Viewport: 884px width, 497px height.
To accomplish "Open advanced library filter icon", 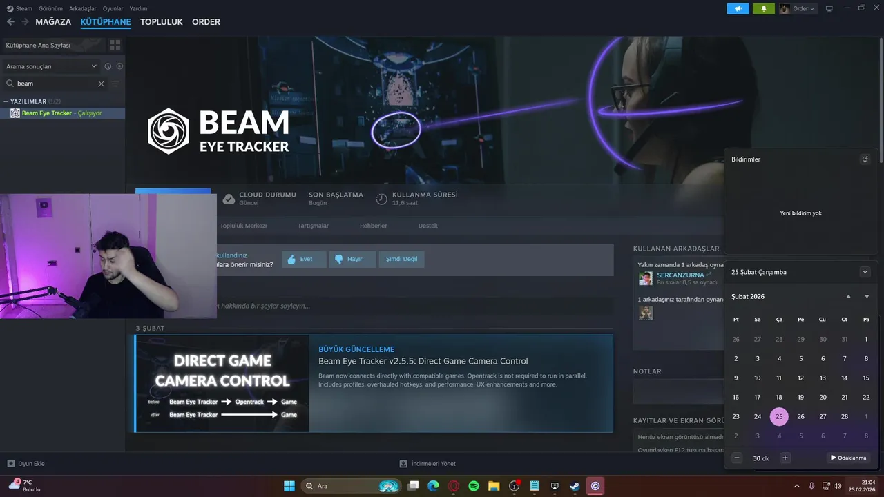I will point(115,84).
